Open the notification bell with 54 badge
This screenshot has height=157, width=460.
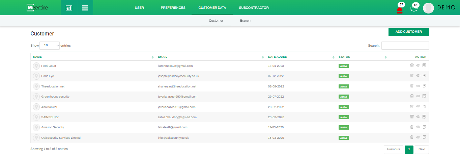(x=413, y=9)
